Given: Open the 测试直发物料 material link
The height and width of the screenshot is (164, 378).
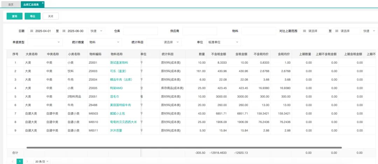Looking at the screenshot, I should pyautogui.click(x=119, y=63).
